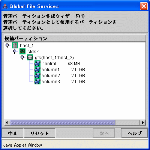
Task: Click the host_1 server icon
Action: 15,45
